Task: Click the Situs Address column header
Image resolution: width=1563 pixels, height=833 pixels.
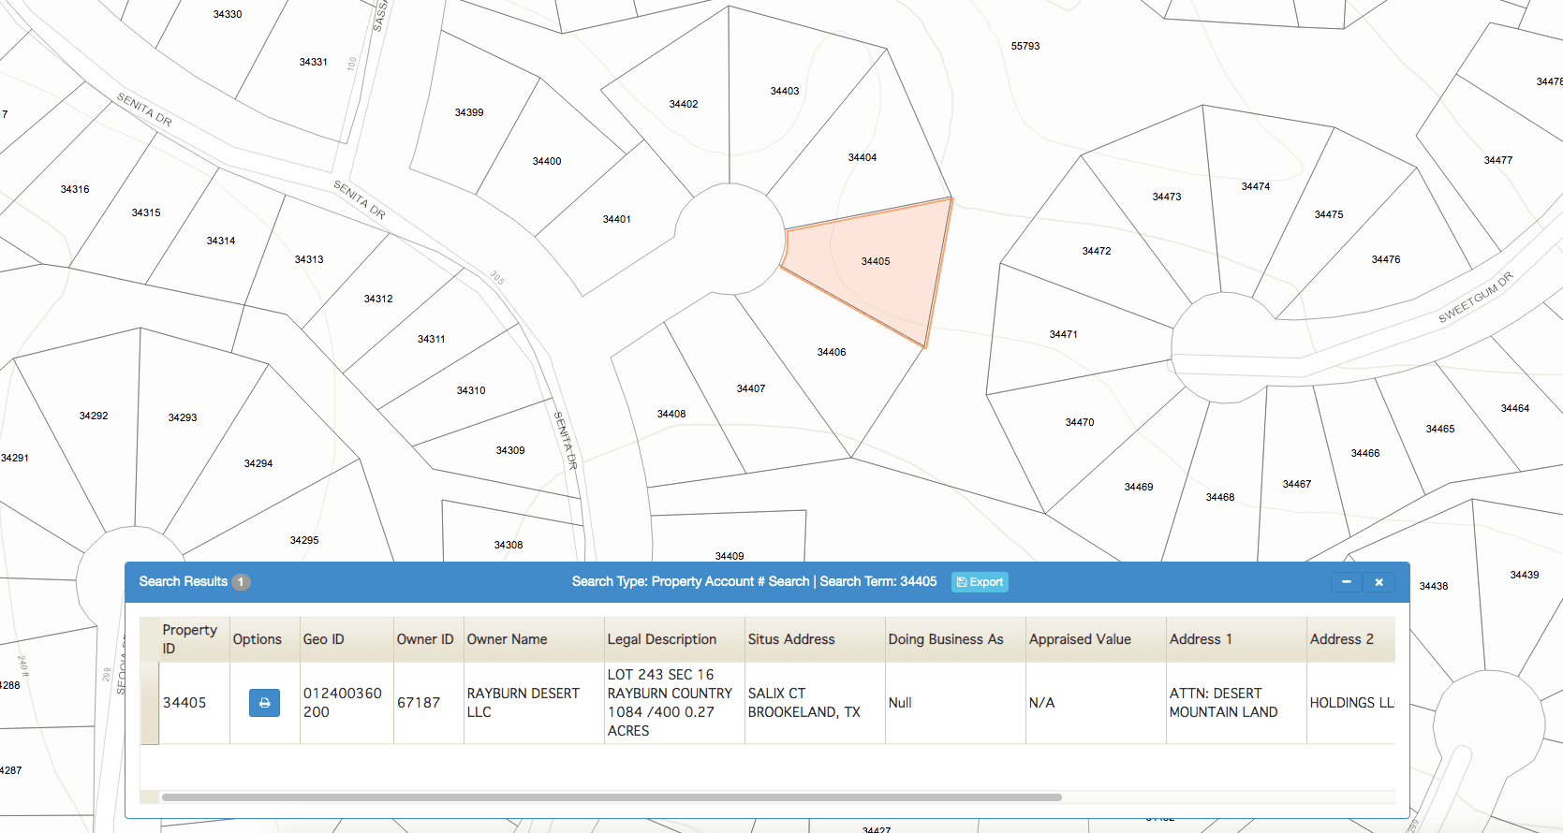Action: coord(815,639)
